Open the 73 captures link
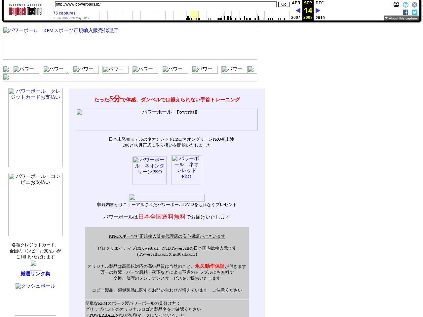This screenshot has width=423, height=317. coord(64,13)
